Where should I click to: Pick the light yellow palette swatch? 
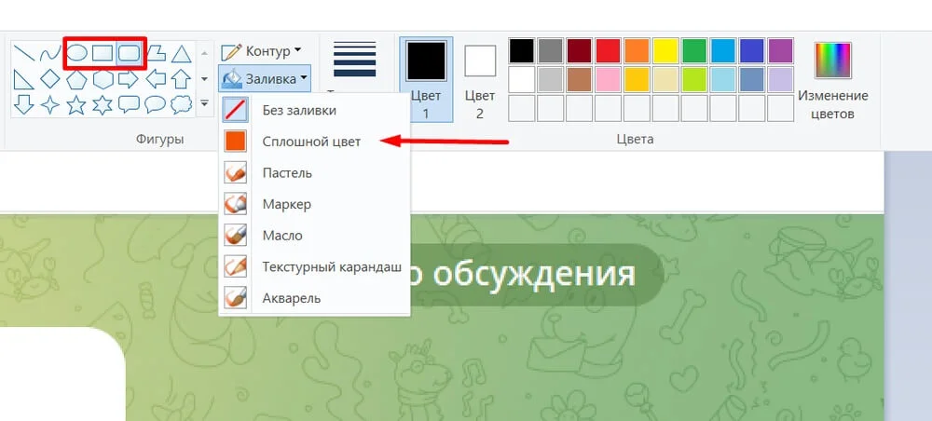pyautogui.click(x=665, y=79)
